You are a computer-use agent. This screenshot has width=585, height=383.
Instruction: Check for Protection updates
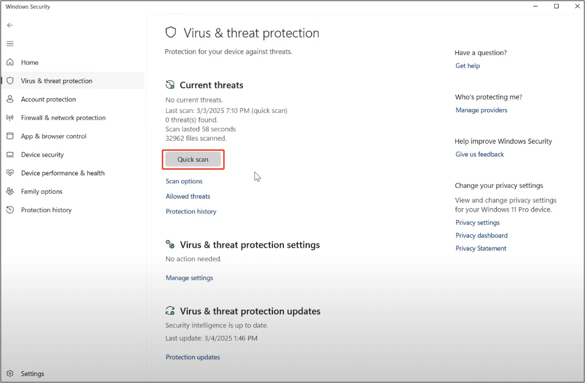coord(192,356)
